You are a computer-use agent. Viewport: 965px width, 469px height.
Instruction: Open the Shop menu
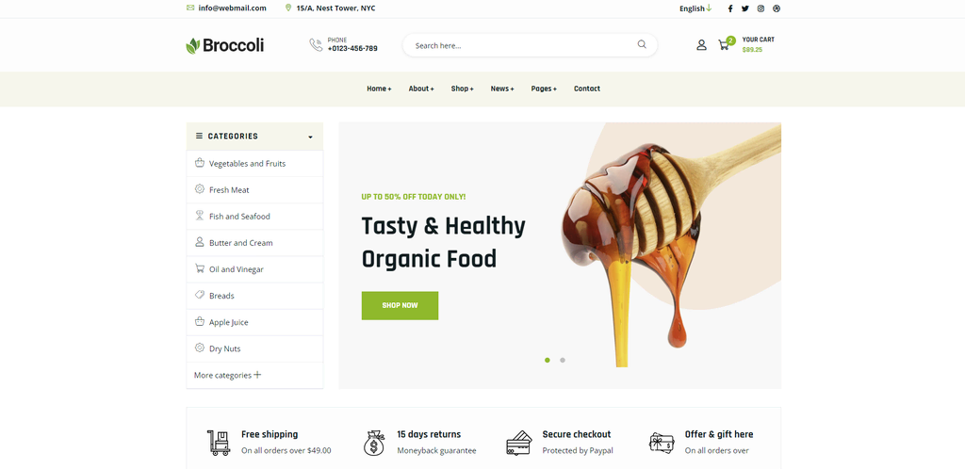coord(462,89)
